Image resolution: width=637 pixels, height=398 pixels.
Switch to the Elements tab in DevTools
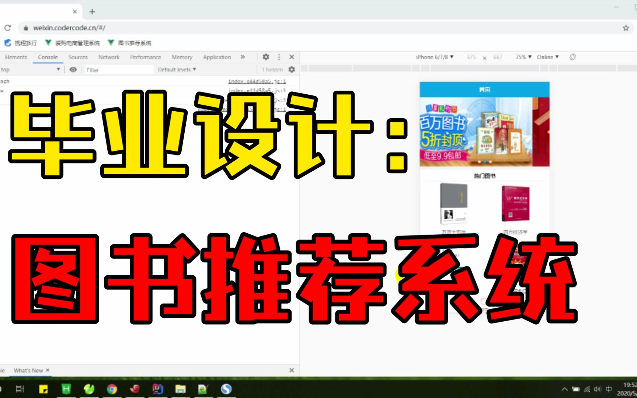(x=16, y=57)
